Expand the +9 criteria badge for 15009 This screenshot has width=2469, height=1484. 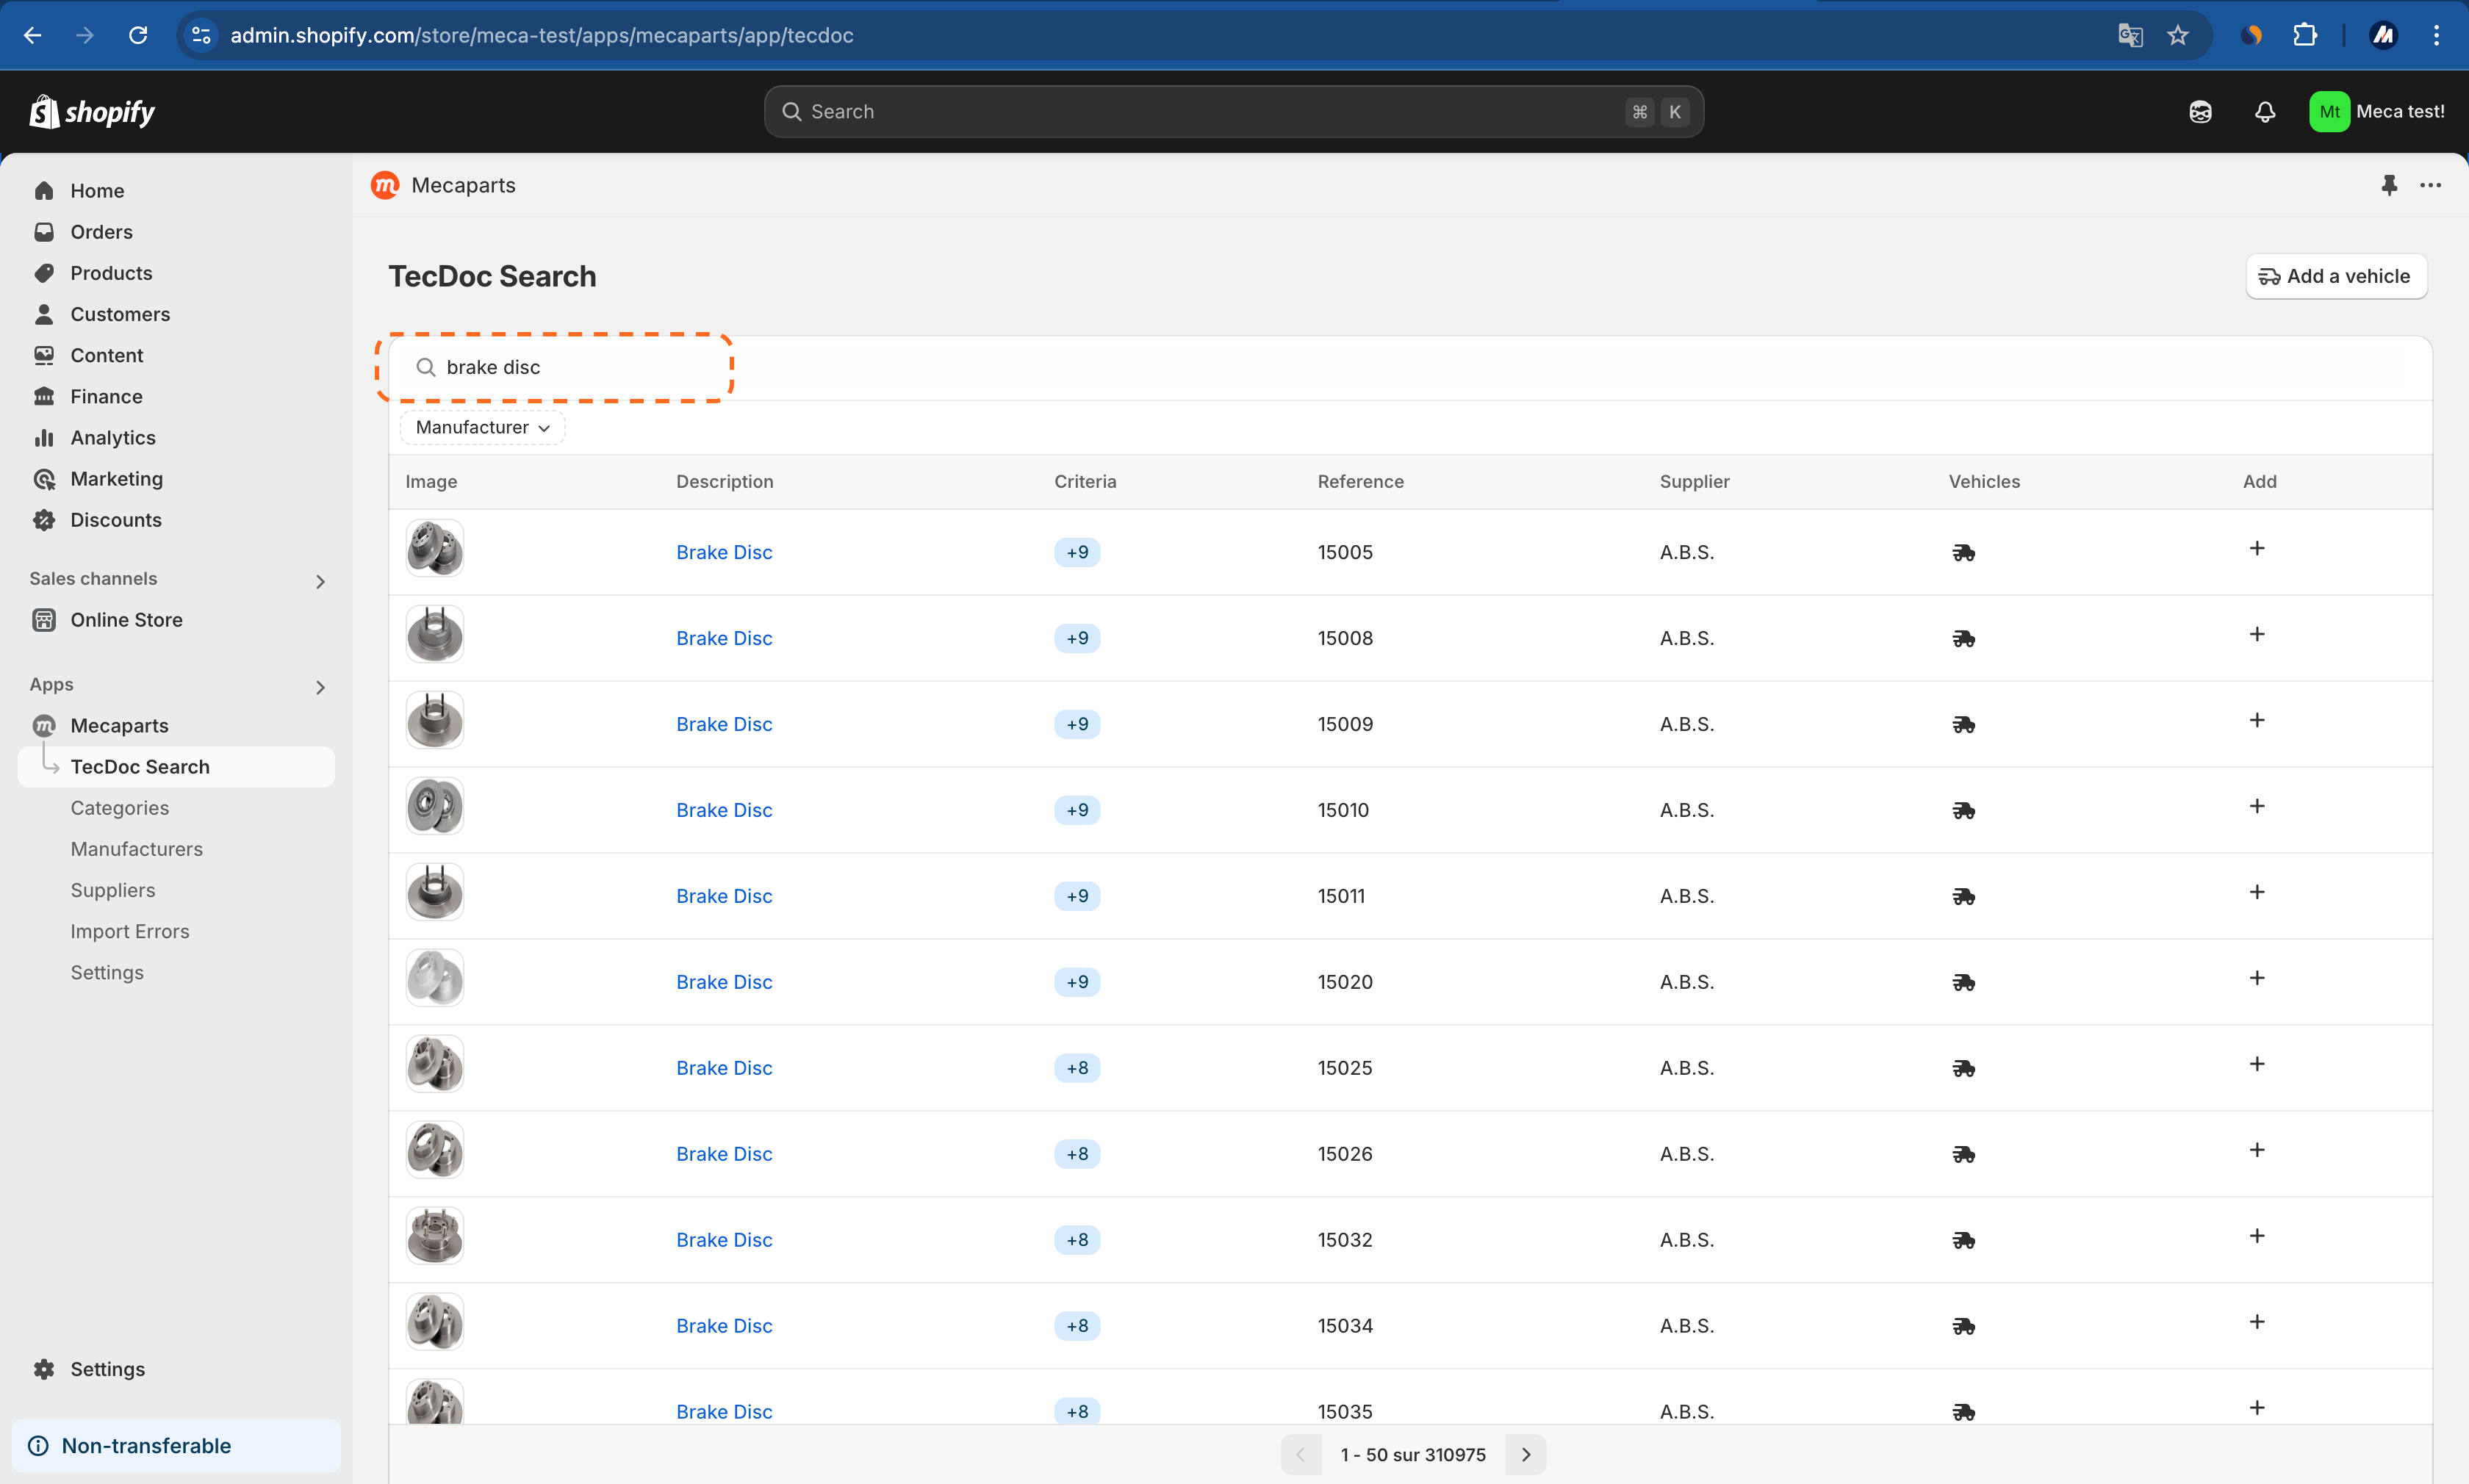coord(1077,724)
